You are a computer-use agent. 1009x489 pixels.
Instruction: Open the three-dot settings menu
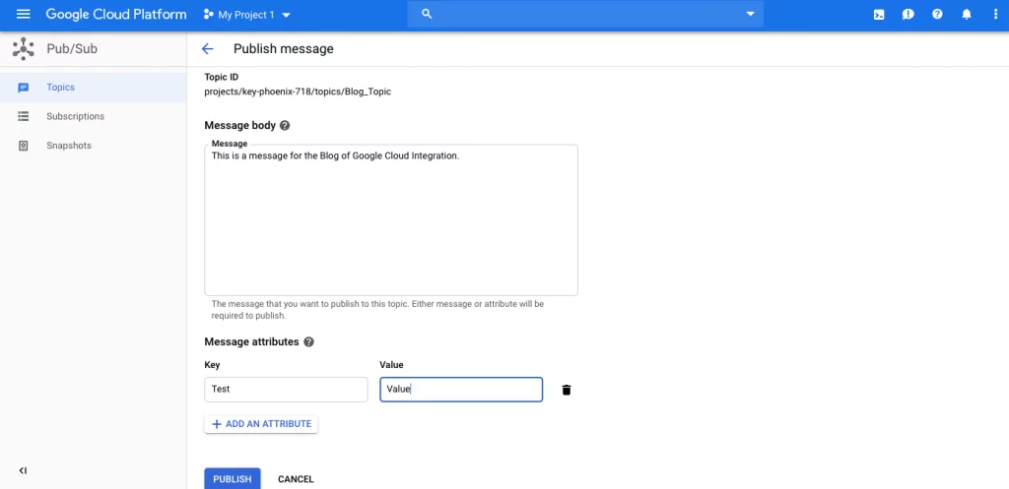point(995,14)
